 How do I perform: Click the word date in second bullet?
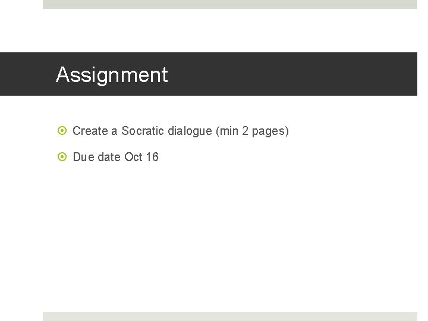109,158
